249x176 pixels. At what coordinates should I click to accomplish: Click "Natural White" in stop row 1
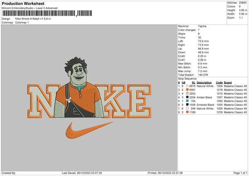tap(205, 86)
